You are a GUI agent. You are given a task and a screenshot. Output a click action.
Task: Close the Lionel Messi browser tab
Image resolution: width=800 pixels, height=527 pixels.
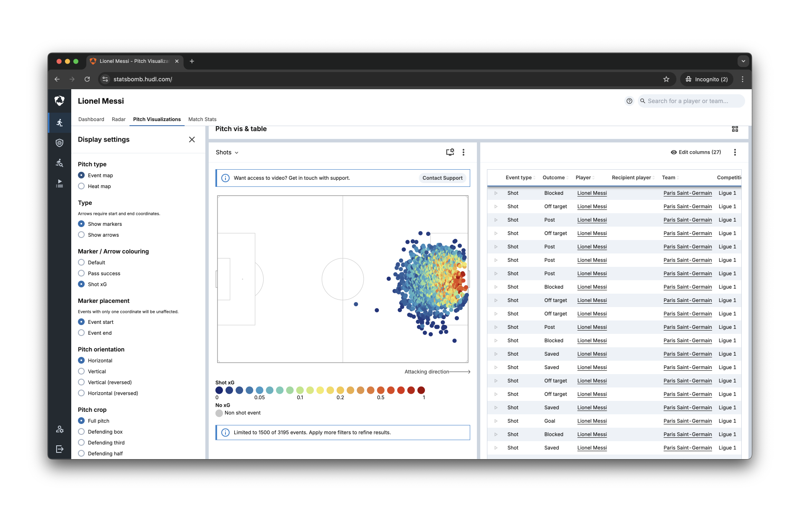point(177,61)
